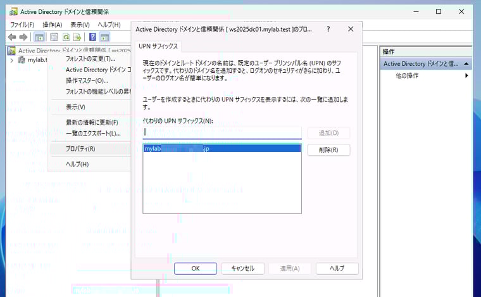Close the Active Directory main window
Image resolution: width=481 pixels, height=297 pixels.
click(x=461, y=11)
